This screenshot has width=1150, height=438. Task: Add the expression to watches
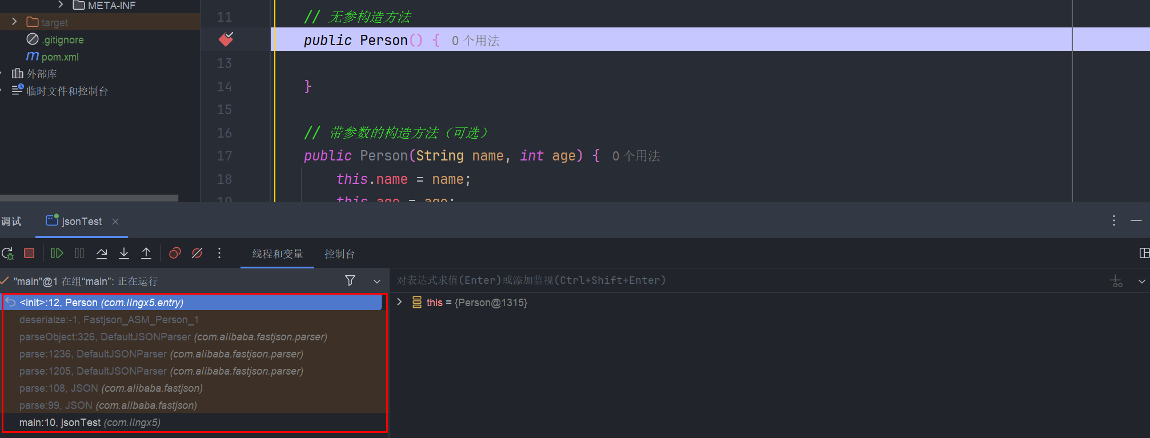1116,281
